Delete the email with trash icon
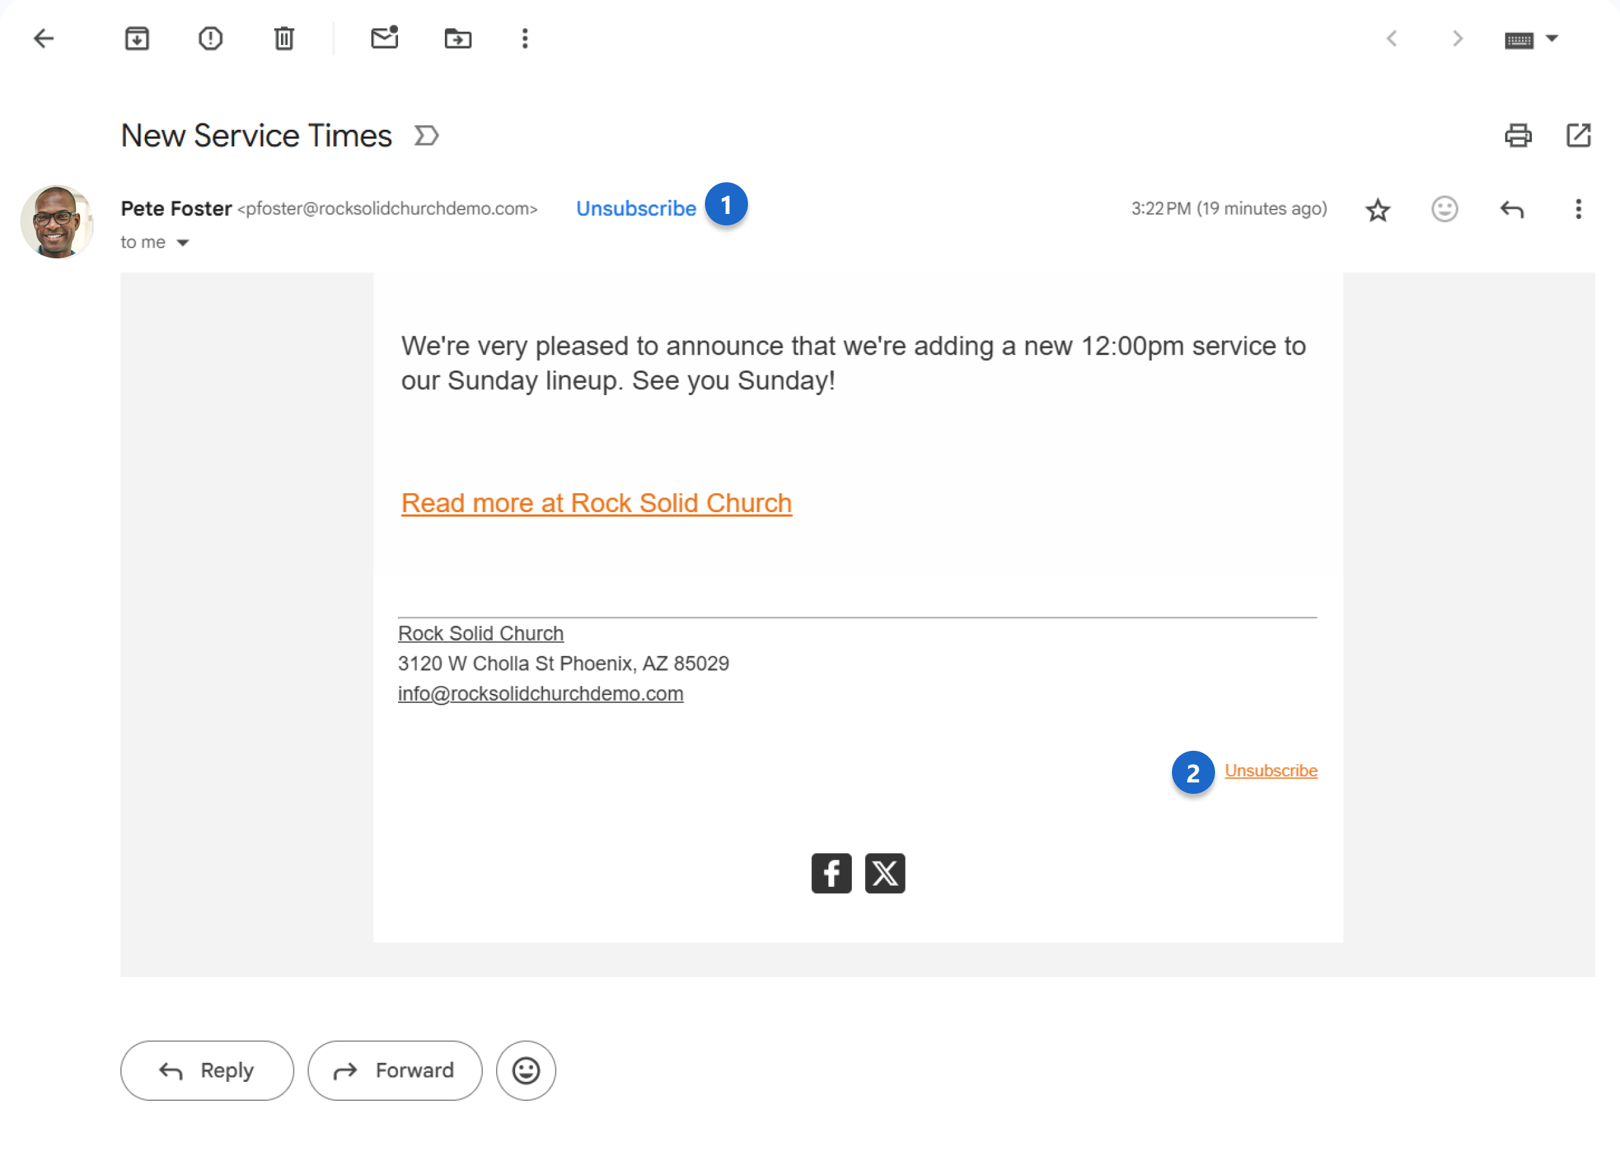Screen dimensions: 1620x1161 (283, 38)
